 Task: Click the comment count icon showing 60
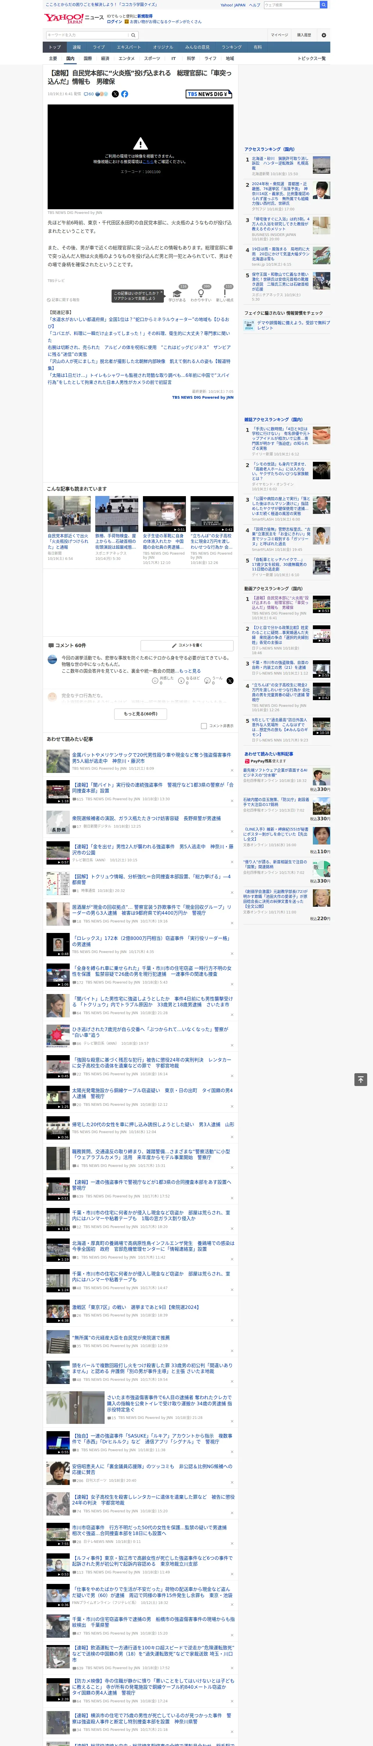pyautogui.click(x=88, y=94)
